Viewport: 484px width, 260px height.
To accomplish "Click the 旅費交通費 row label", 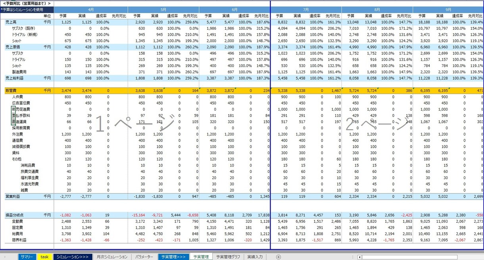I will (29, 171).
